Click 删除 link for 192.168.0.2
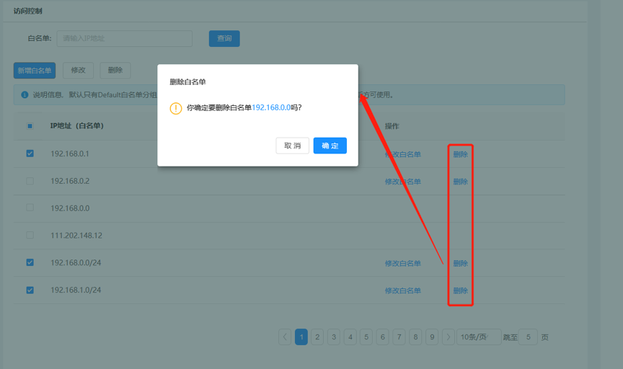The height and width of the screenshot is (369, 623). click(x=461, y=182)
